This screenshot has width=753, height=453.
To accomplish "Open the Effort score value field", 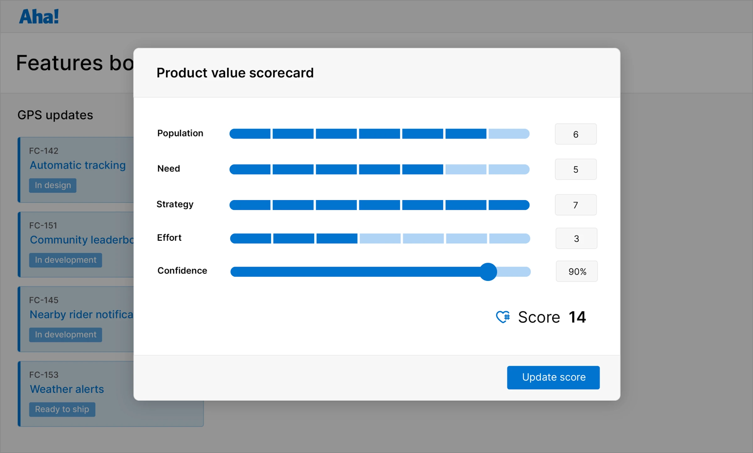I will (x=576, y=238).
